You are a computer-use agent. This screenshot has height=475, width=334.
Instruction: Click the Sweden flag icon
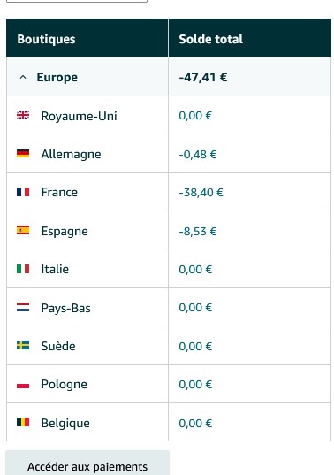pyautogui.click(x=23, y=345)
